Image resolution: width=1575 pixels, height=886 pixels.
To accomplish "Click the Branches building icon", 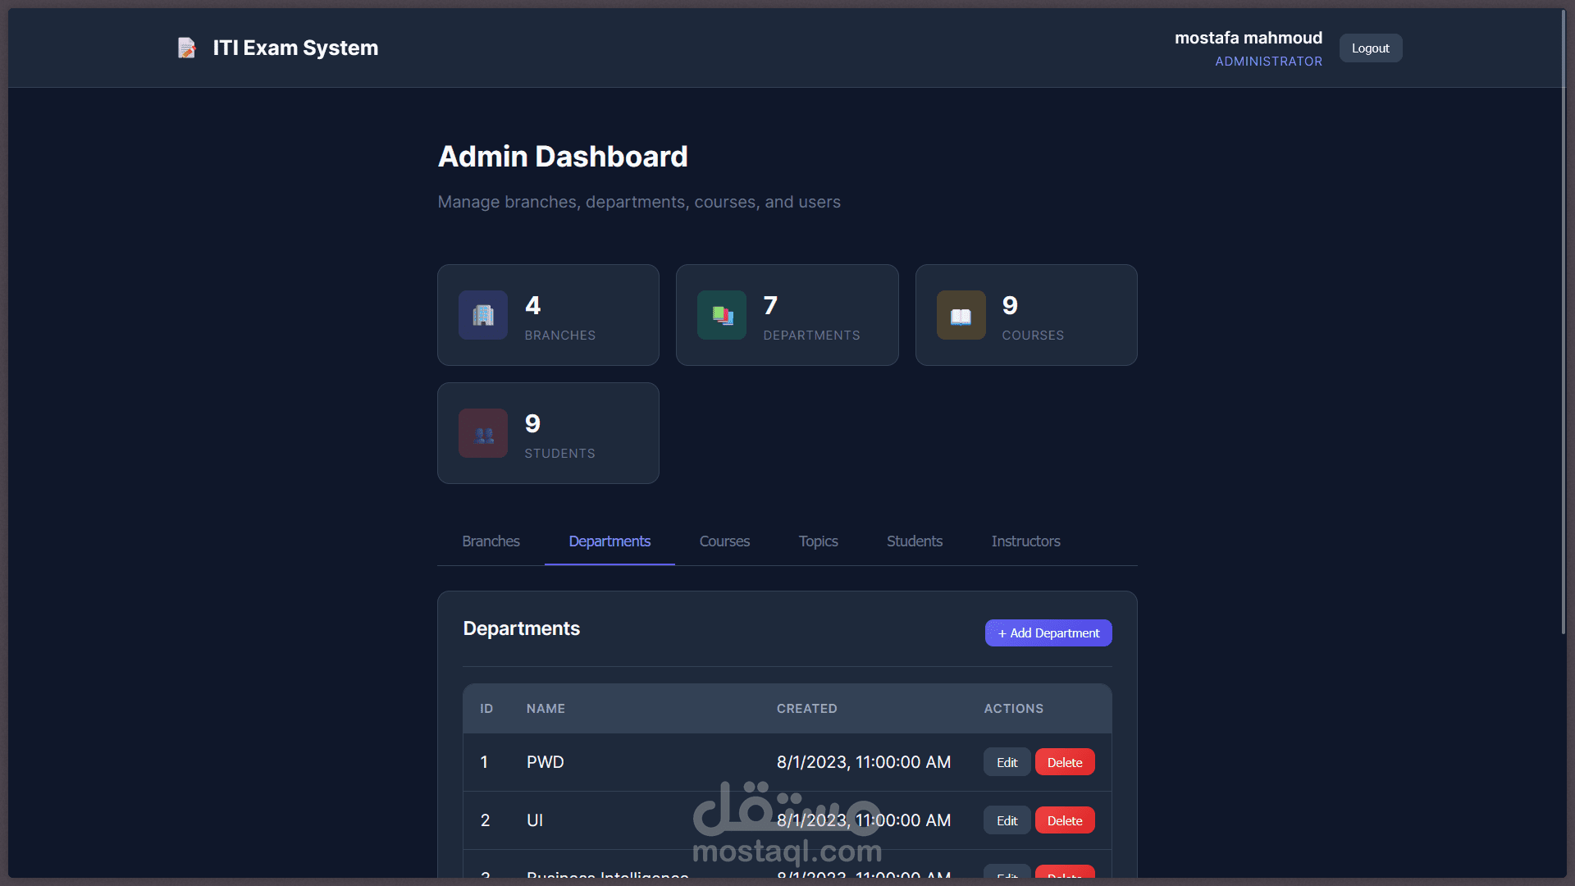I will coord(483,315).
